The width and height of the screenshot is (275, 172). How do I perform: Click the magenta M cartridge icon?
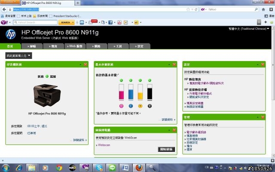(121, 106)
